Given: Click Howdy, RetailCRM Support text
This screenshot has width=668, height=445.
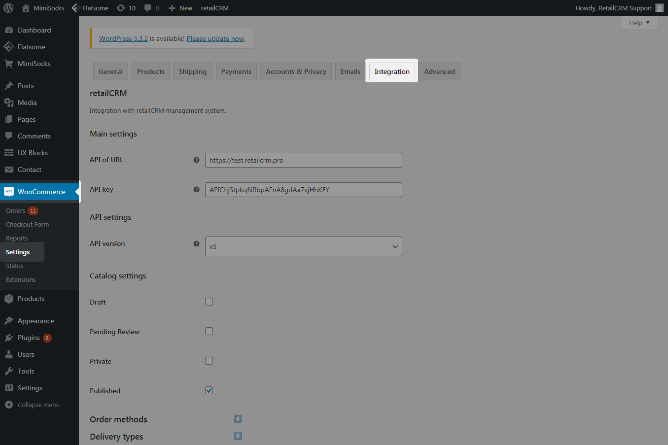Looking at the screenshot, I should [x=614, y=8].
